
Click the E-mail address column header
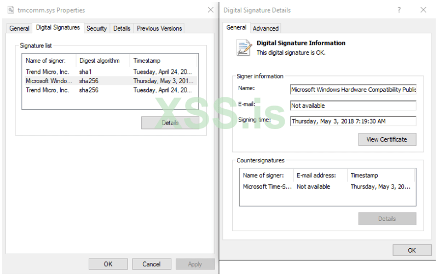(320, 175)
